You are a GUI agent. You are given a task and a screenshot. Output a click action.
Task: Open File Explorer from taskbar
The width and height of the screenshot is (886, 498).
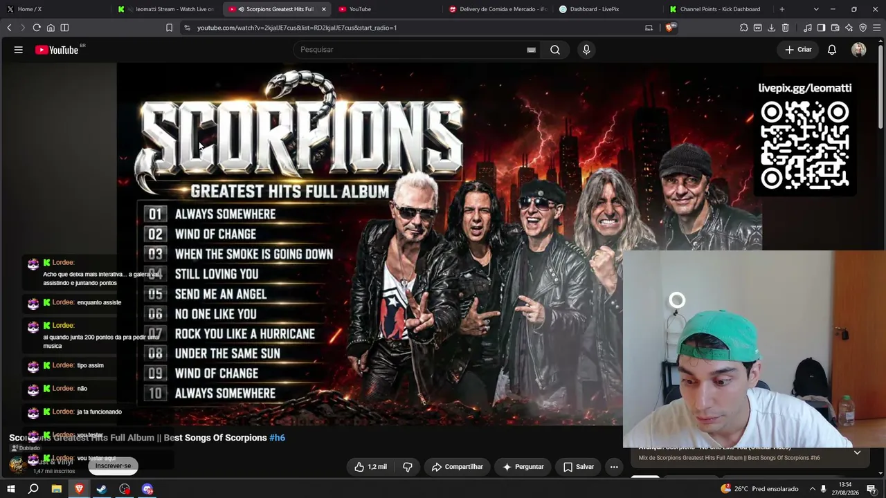[x=56, y=489]
